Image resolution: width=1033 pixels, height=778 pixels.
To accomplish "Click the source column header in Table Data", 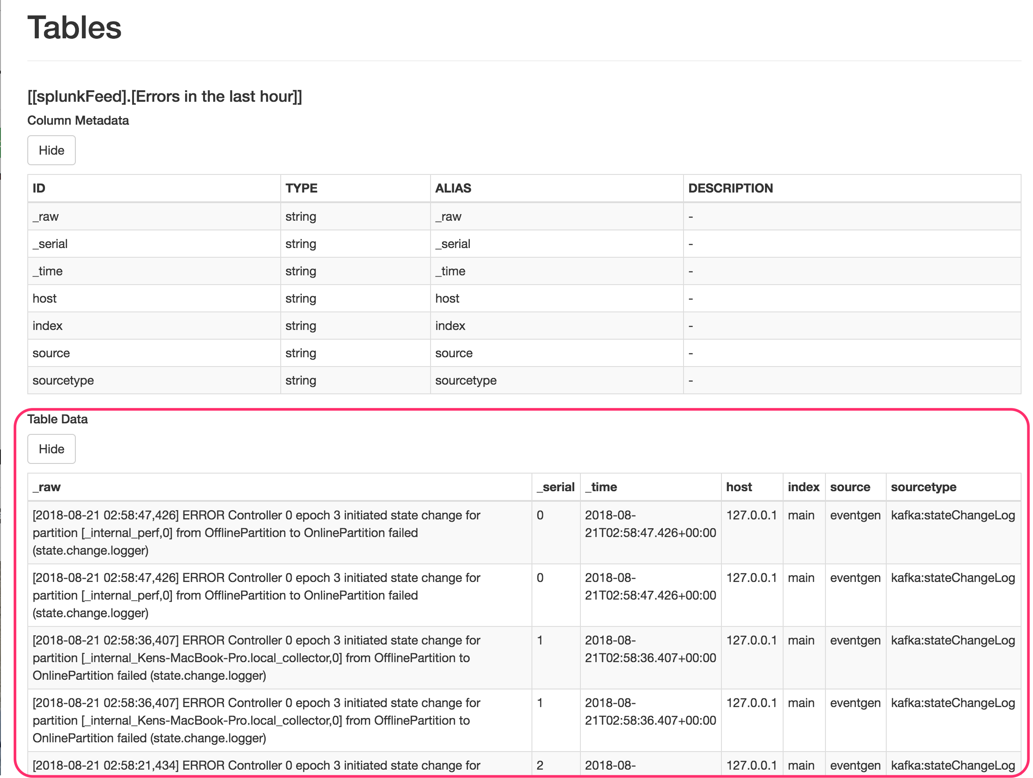I will coord(850,487).
